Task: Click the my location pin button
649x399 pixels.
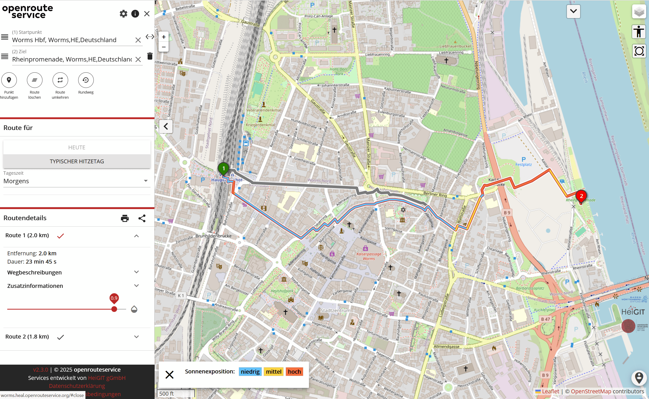Action: click(x=639, y=378)
